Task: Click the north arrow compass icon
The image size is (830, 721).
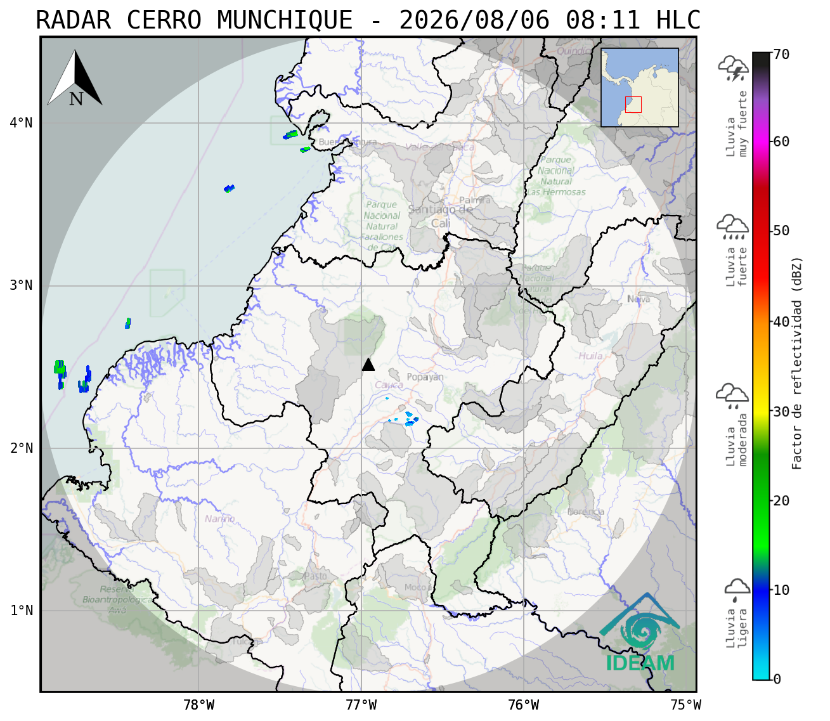Action: (x=75, y=79)
